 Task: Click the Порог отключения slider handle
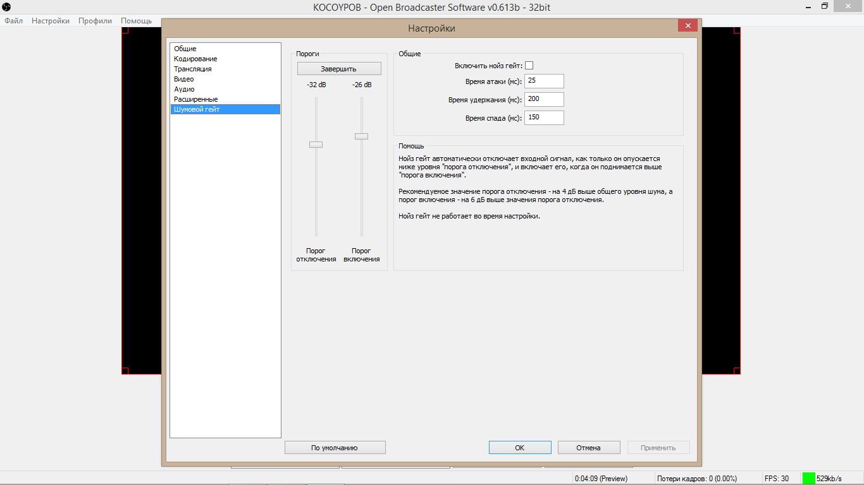click(x=316, y=145)
